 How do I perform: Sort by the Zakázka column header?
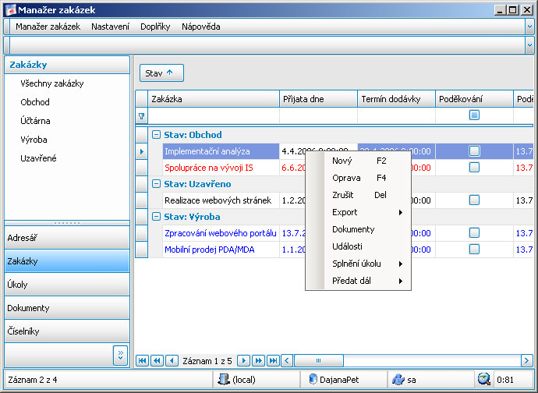tap(214, 99)
